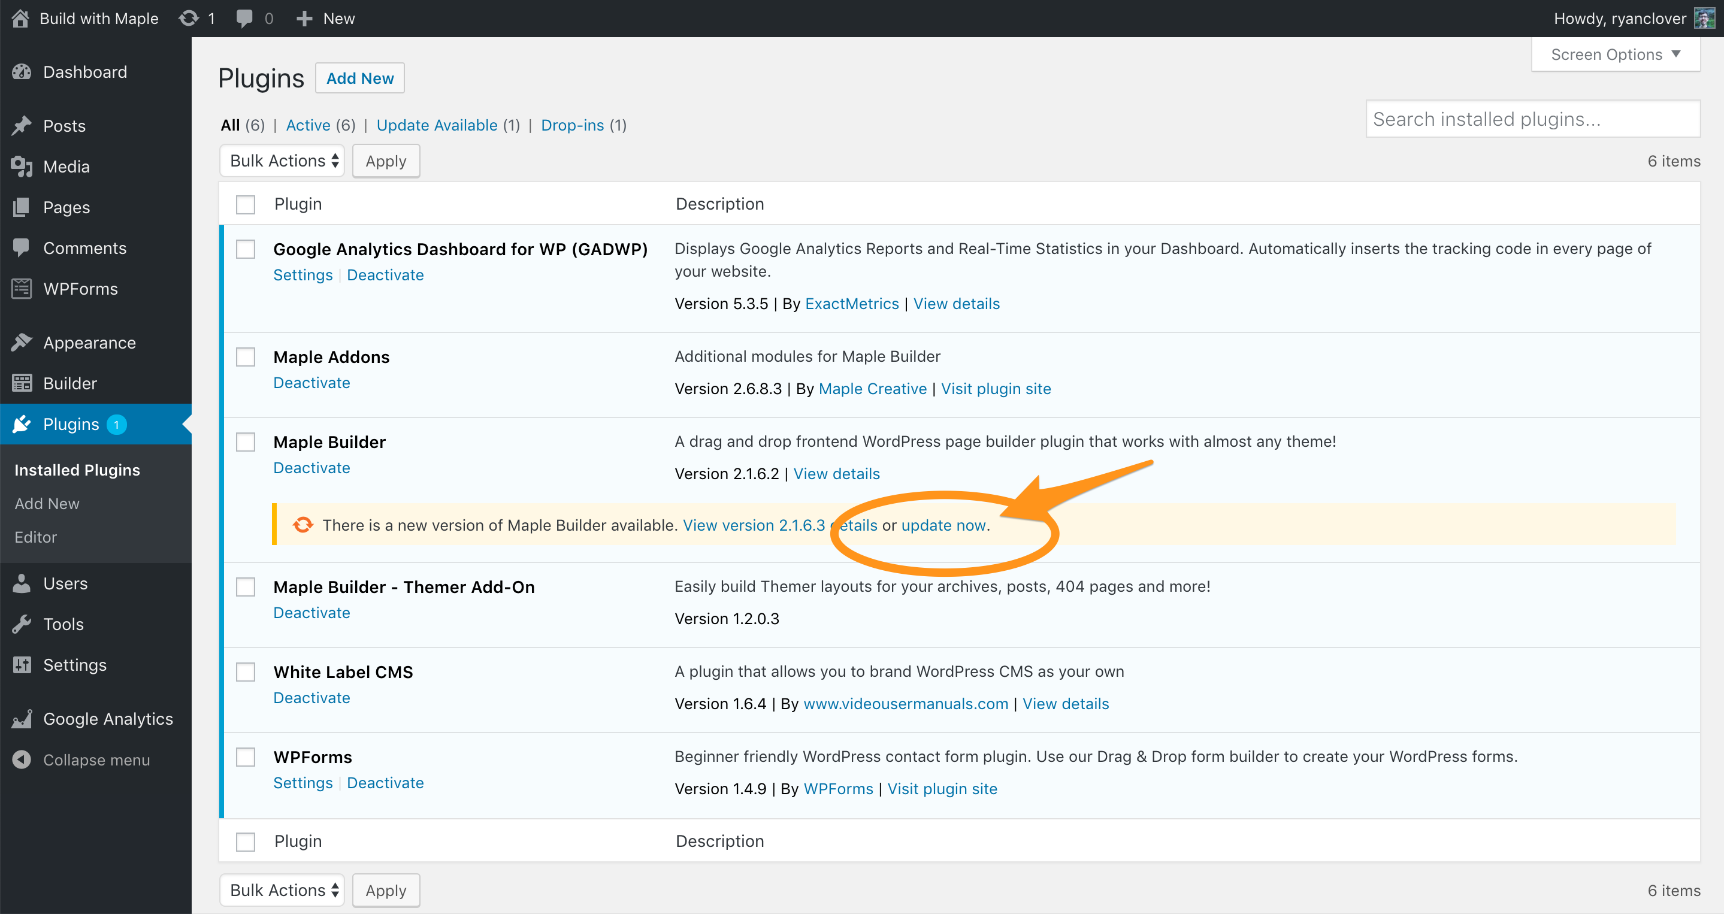Open the bottom Bulk Actions dropdown

282,891
